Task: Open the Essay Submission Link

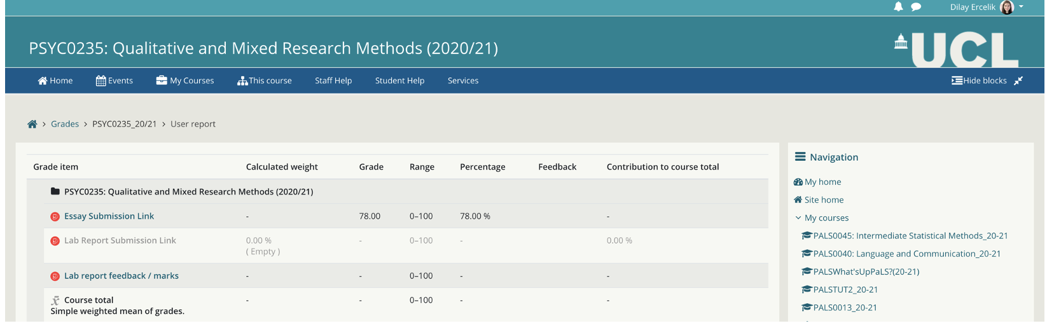Action: (x=109, y=216)
